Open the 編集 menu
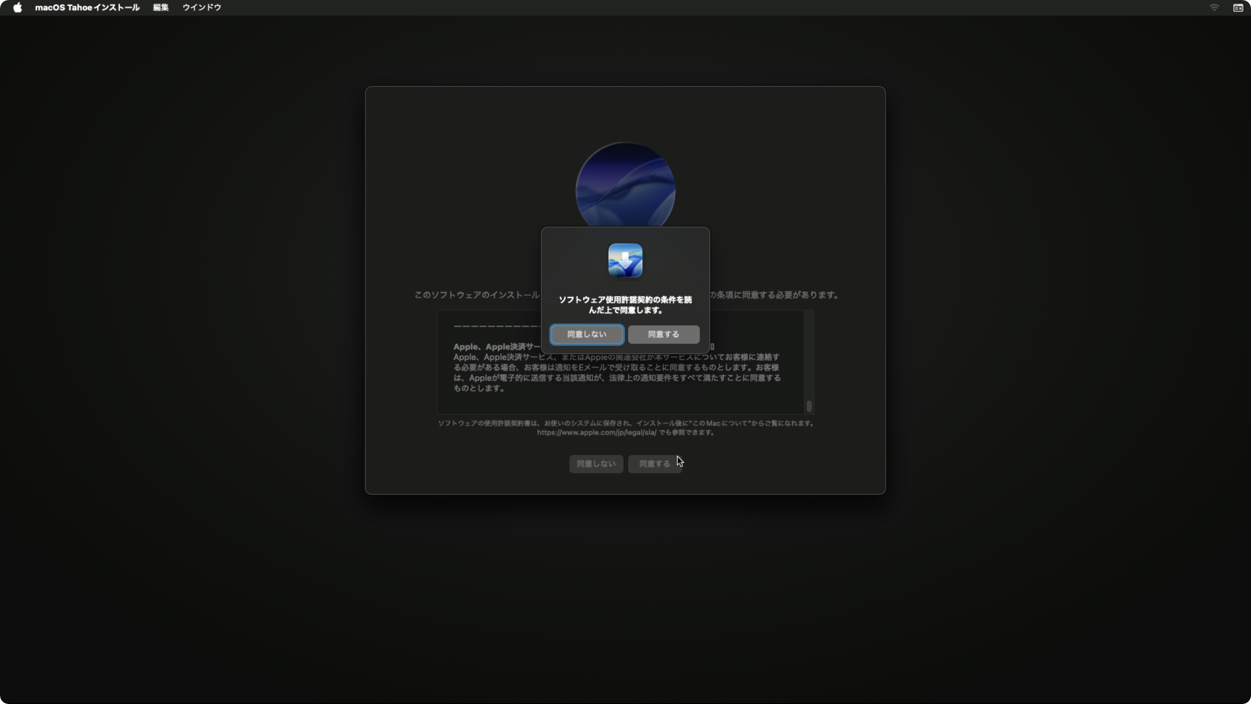 [161, 8]
